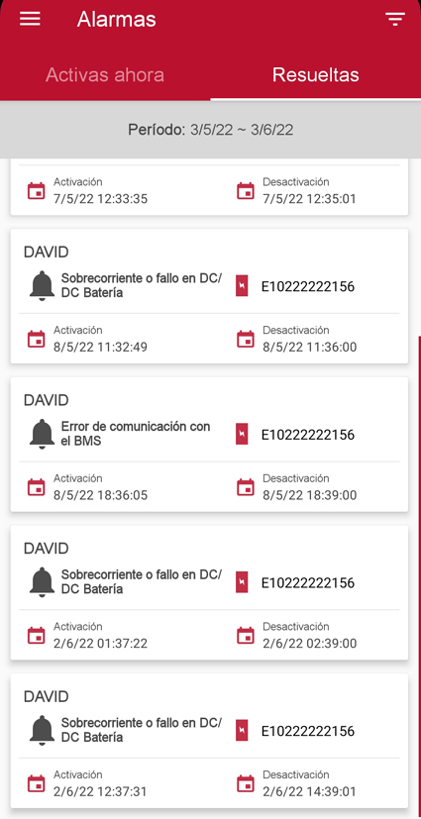Screen dimensions: 421x819
Task: Open the hamburger navigation menu
Action: [x=30, y=20]
